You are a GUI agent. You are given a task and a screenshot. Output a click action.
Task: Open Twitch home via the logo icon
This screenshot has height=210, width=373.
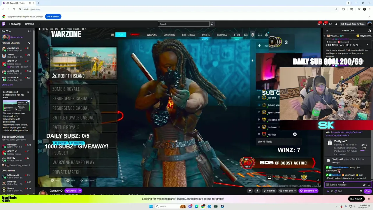[x=3, y=24]
